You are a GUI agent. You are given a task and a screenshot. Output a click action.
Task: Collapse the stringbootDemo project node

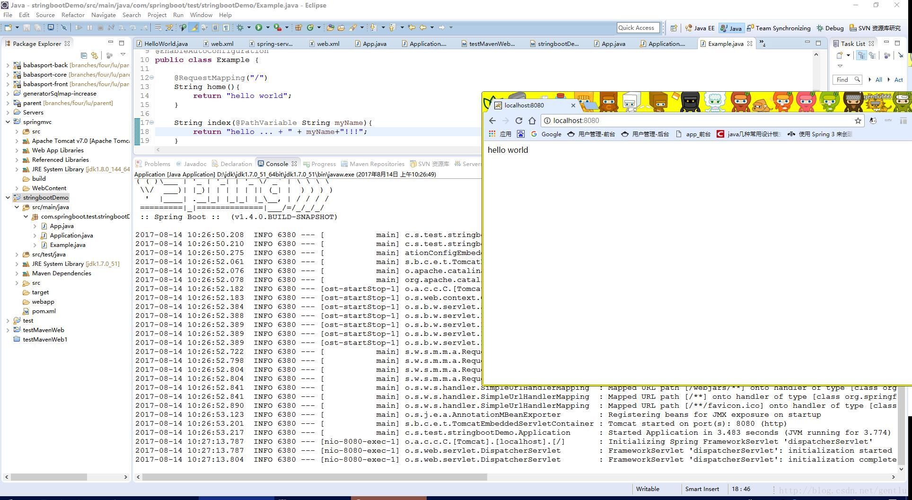pos(8,198)
